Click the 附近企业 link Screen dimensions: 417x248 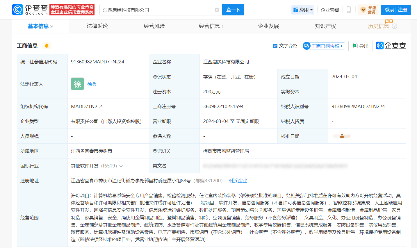tap(238, 181)
